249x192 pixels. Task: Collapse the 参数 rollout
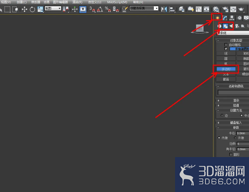[x=233, y=128]
